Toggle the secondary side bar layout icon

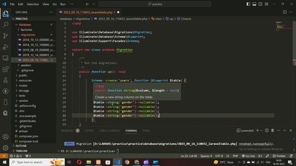click(x=260, y=4)
